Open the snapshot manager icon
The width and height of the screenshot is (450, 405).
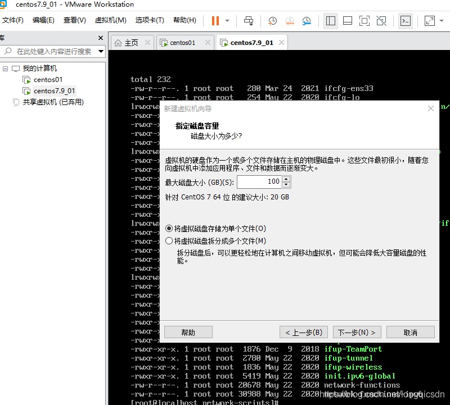307,21
